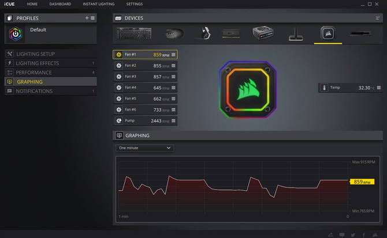The image size is (387, 238).
Task: Open the Fan #2 options menu icon
Action: click(173, 66)
